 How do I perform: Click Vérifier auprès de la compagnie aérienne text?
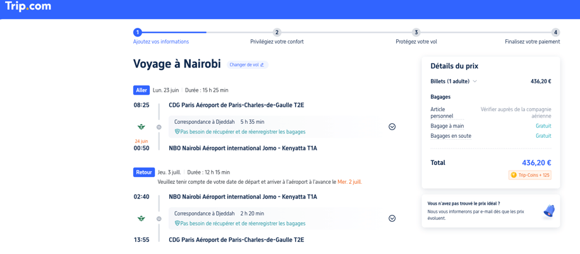516,112
